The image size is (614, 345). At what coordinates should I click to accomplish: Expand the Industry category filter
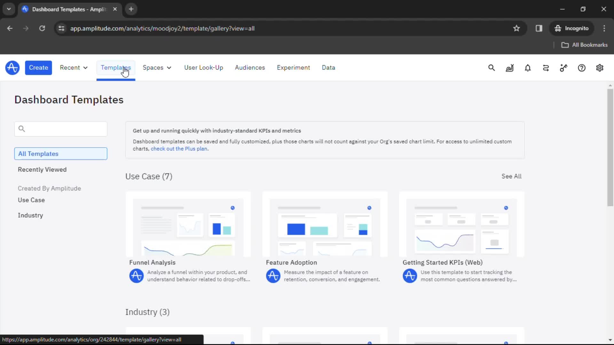30,215
